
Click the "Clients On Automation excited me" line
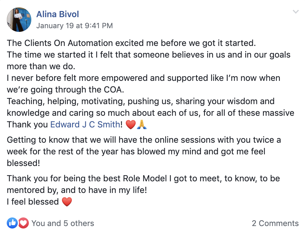click(x=131, y=43)
